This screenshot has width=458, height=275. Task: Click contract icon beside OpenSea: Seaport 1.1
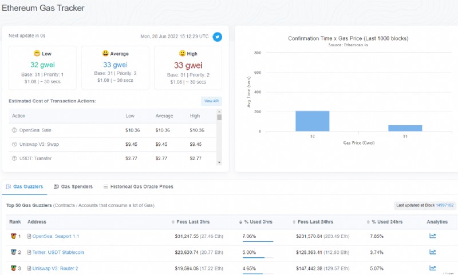click(x=29, y=236)
